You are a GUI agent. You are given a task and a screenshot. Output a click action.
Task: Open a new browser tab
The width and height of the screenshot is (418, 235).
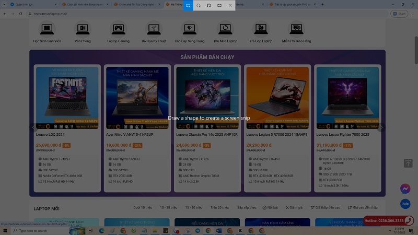point(322,5)
